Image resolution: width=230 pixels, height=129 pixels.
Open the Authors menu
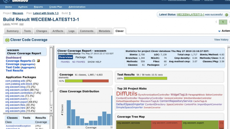23,7
